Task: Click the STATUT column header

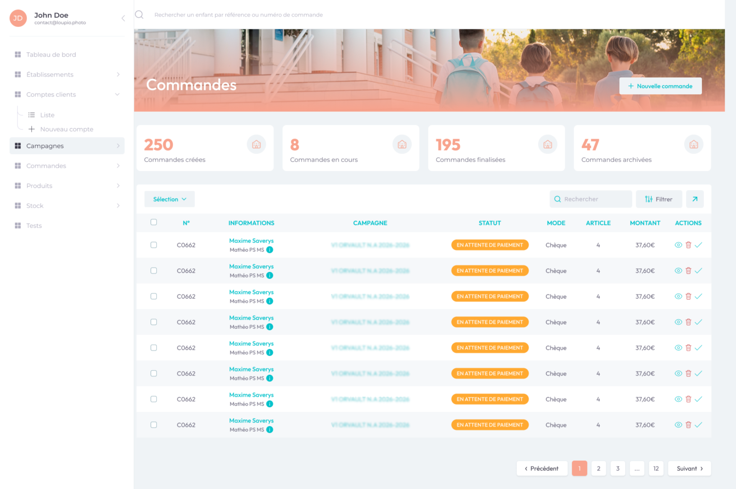Action: click(x=490, y=223)
